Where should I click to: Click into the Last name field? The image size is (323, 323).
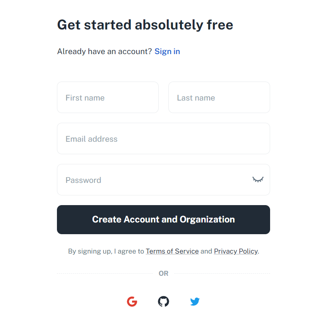pyautogui.click(x=219, y=98)
